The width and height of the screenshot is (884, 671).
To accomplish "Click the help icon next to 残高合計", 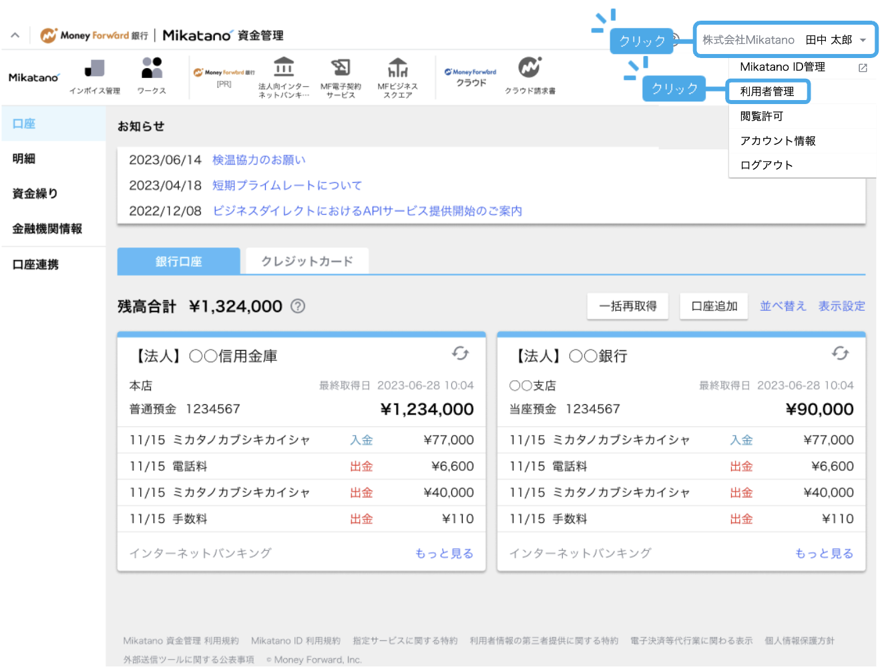I will tap(298, 306).
